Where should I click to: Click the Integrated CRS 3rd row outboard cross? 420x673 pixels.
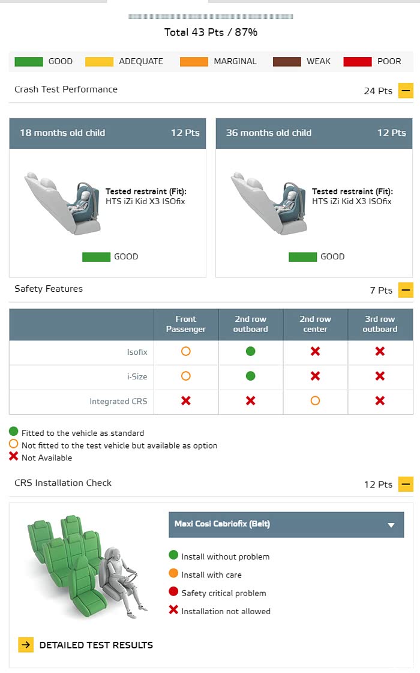(380, 400)
